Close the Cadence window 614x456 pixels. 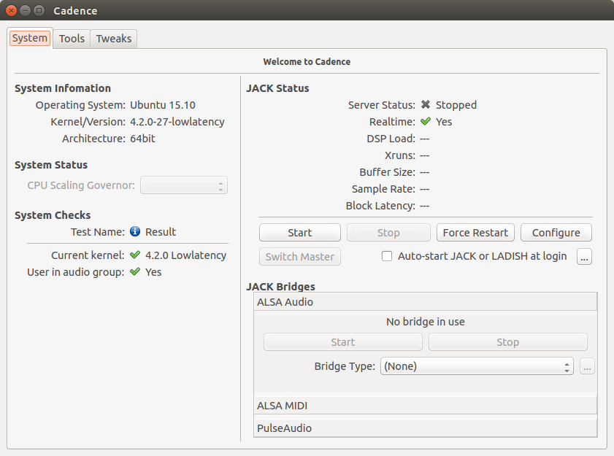(12, 10)
